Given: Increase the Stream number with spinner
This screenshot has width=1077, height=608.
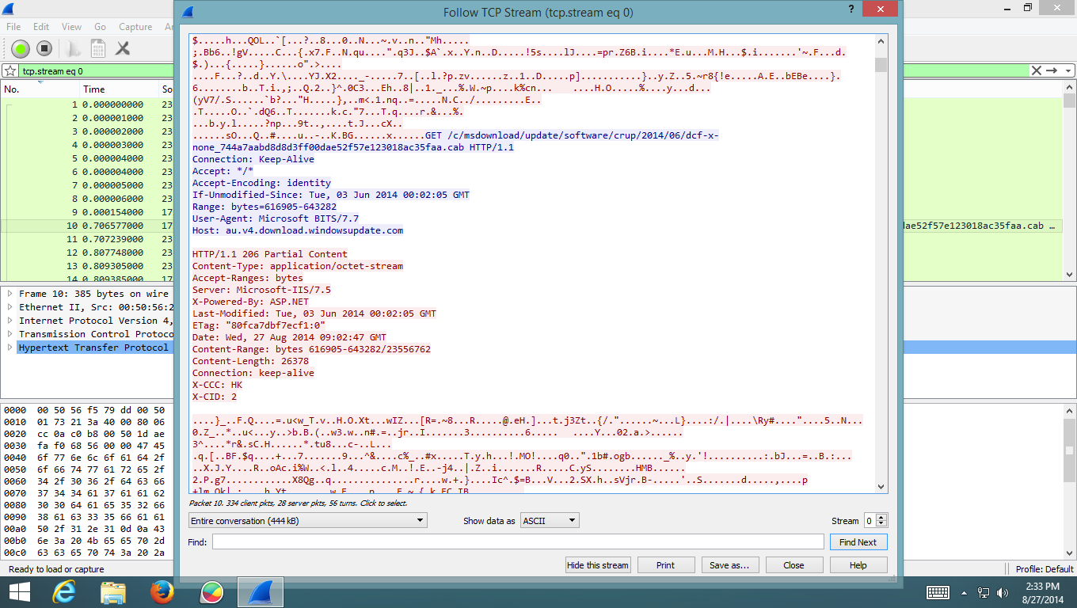Looking at the screenshot, I should pos(881,517).
